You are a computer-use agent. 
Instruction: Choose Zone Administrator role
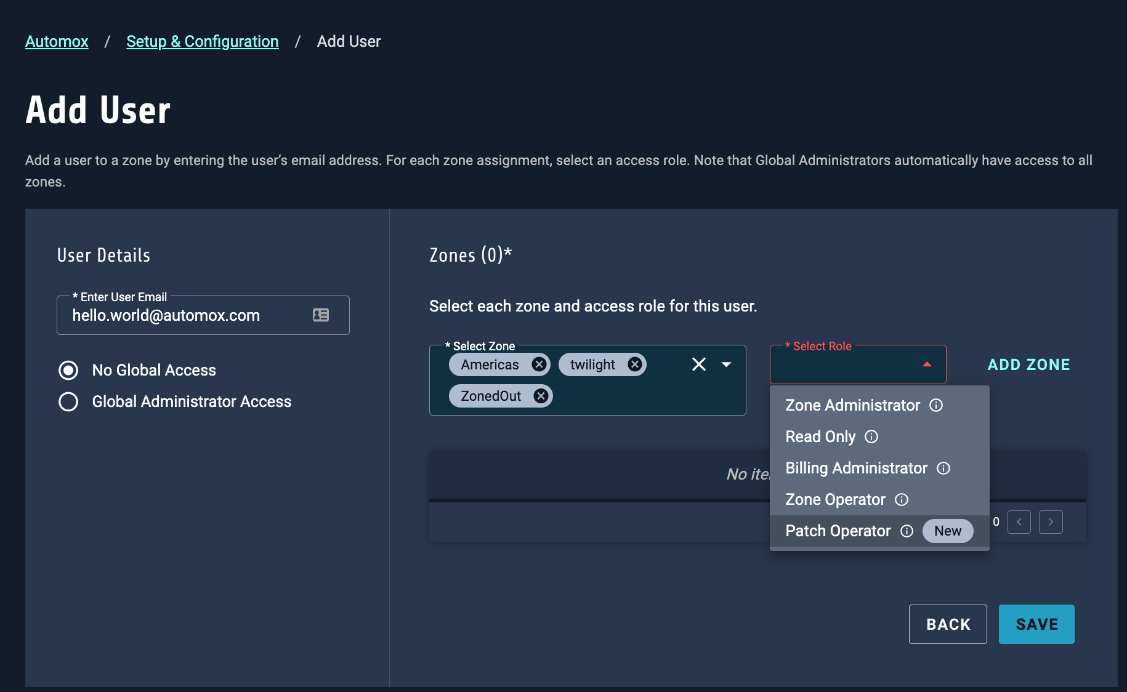coord(879,405)
